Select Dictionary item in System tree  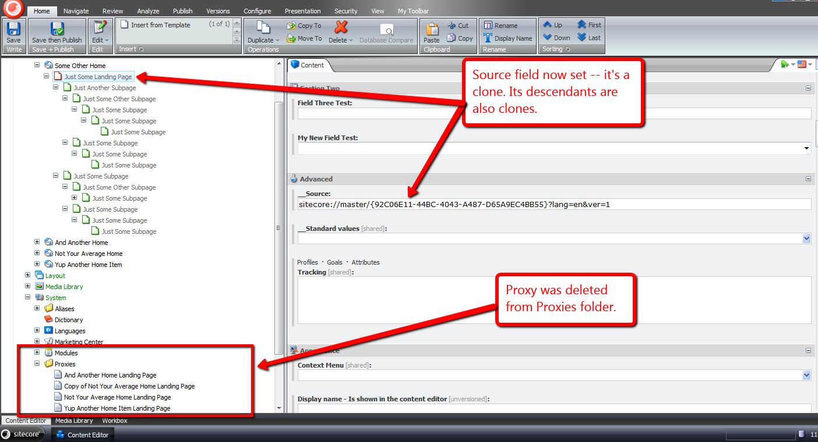69,320
